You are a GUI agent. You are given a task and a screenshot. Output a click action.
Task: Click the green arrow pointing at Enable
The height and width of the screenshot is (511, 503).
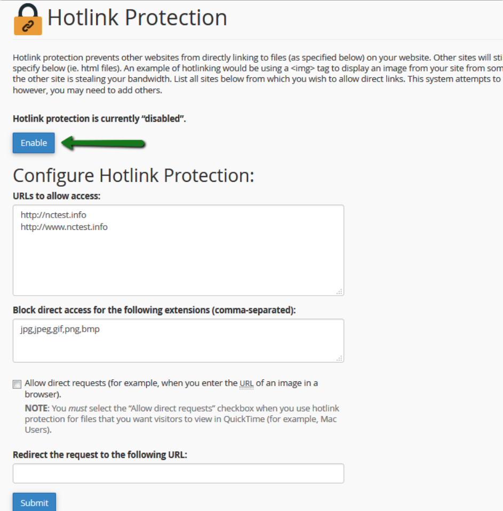(103, 143)
